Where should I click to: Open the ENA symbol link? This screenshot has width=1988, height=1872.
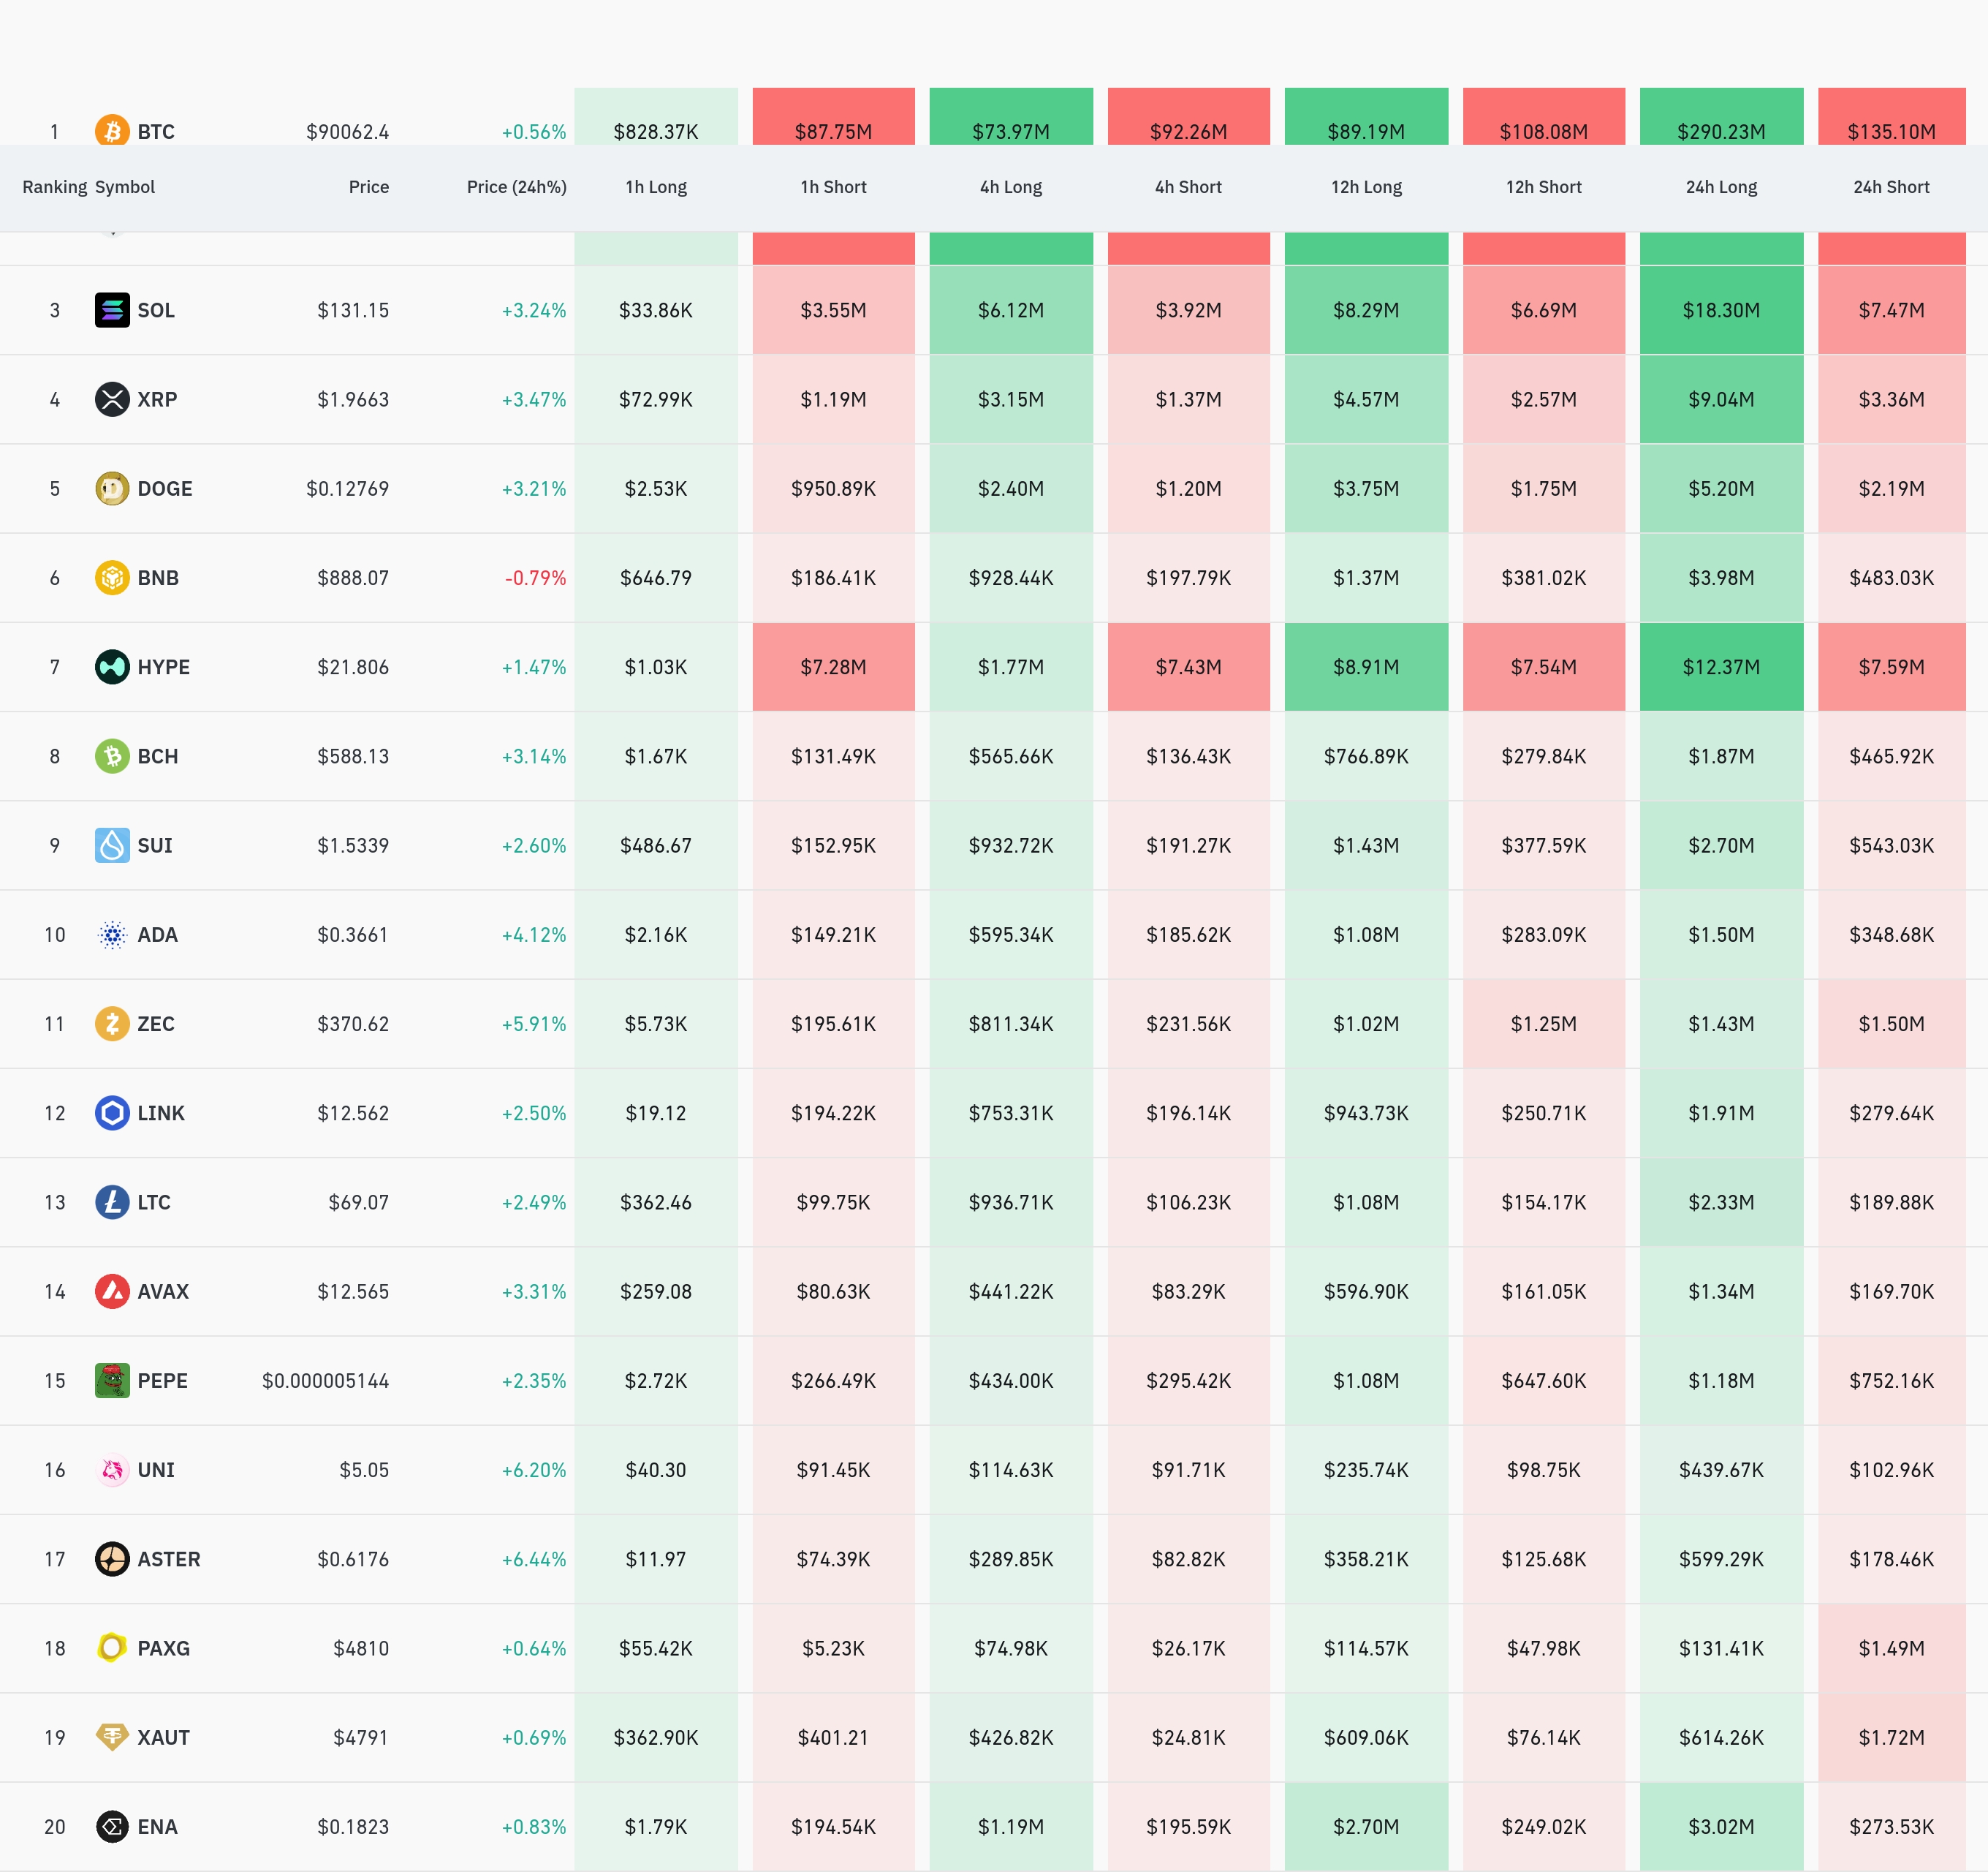click(157, 1826)
